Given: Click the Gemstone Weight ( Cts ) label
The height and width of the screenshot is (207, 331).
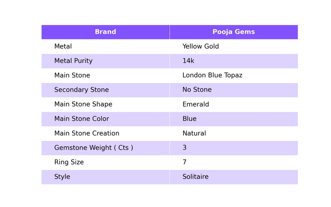Looking at the screenshot, I should click(x=93, y=148).
